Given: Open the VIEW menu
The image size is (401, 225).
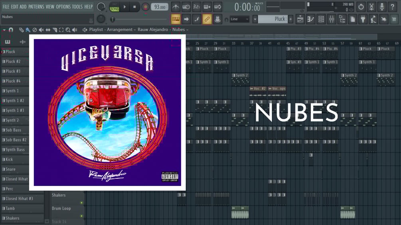Looking at the screenshot, I should point(50,7).
